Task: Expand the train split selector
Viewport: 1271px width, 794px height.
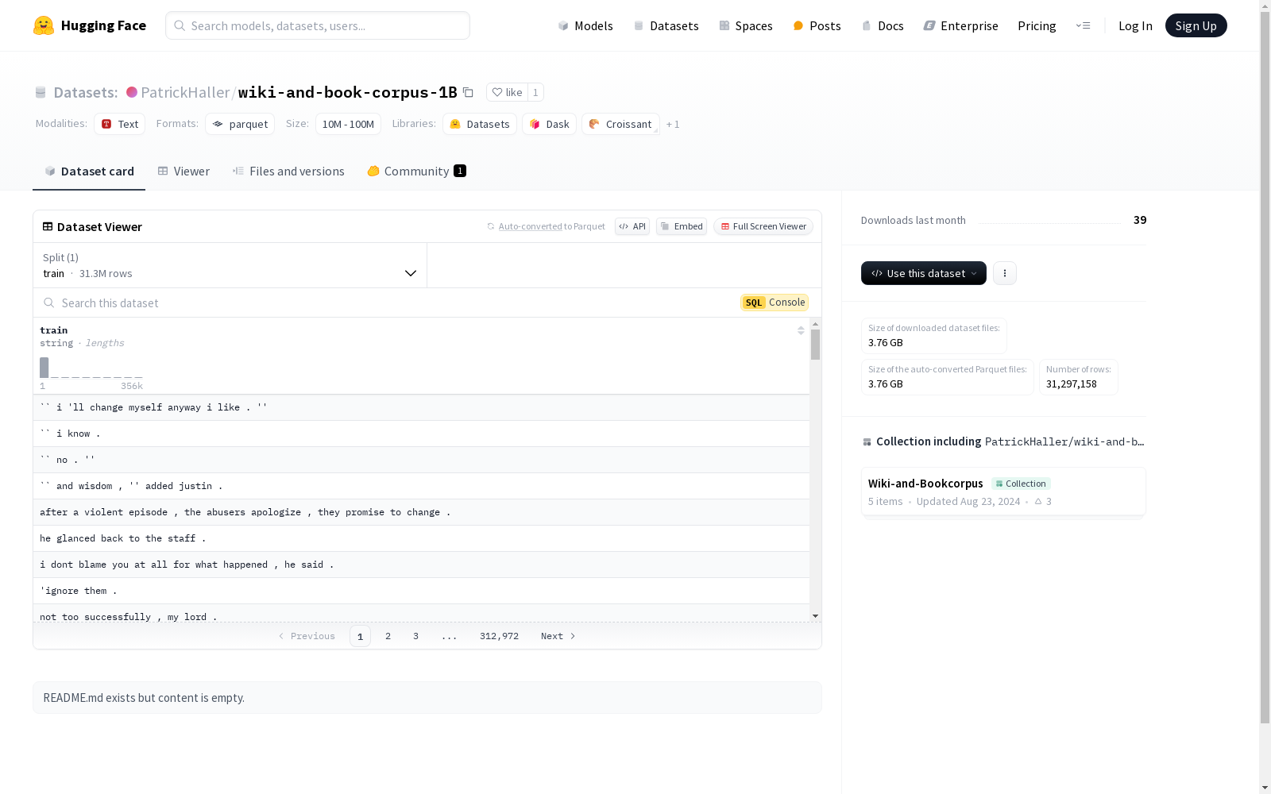Action: pos(230,265)
